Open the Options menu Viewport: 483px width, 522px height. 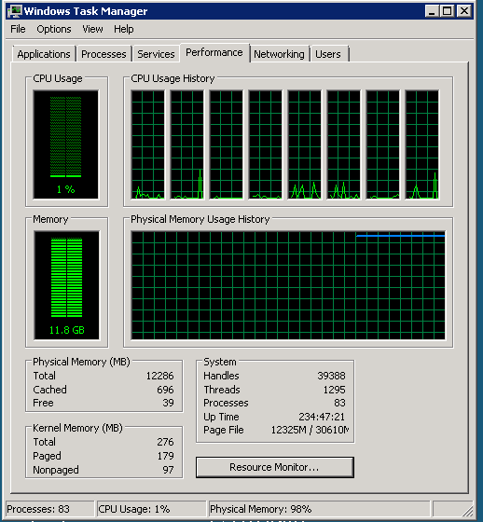(x=54, y=29)
